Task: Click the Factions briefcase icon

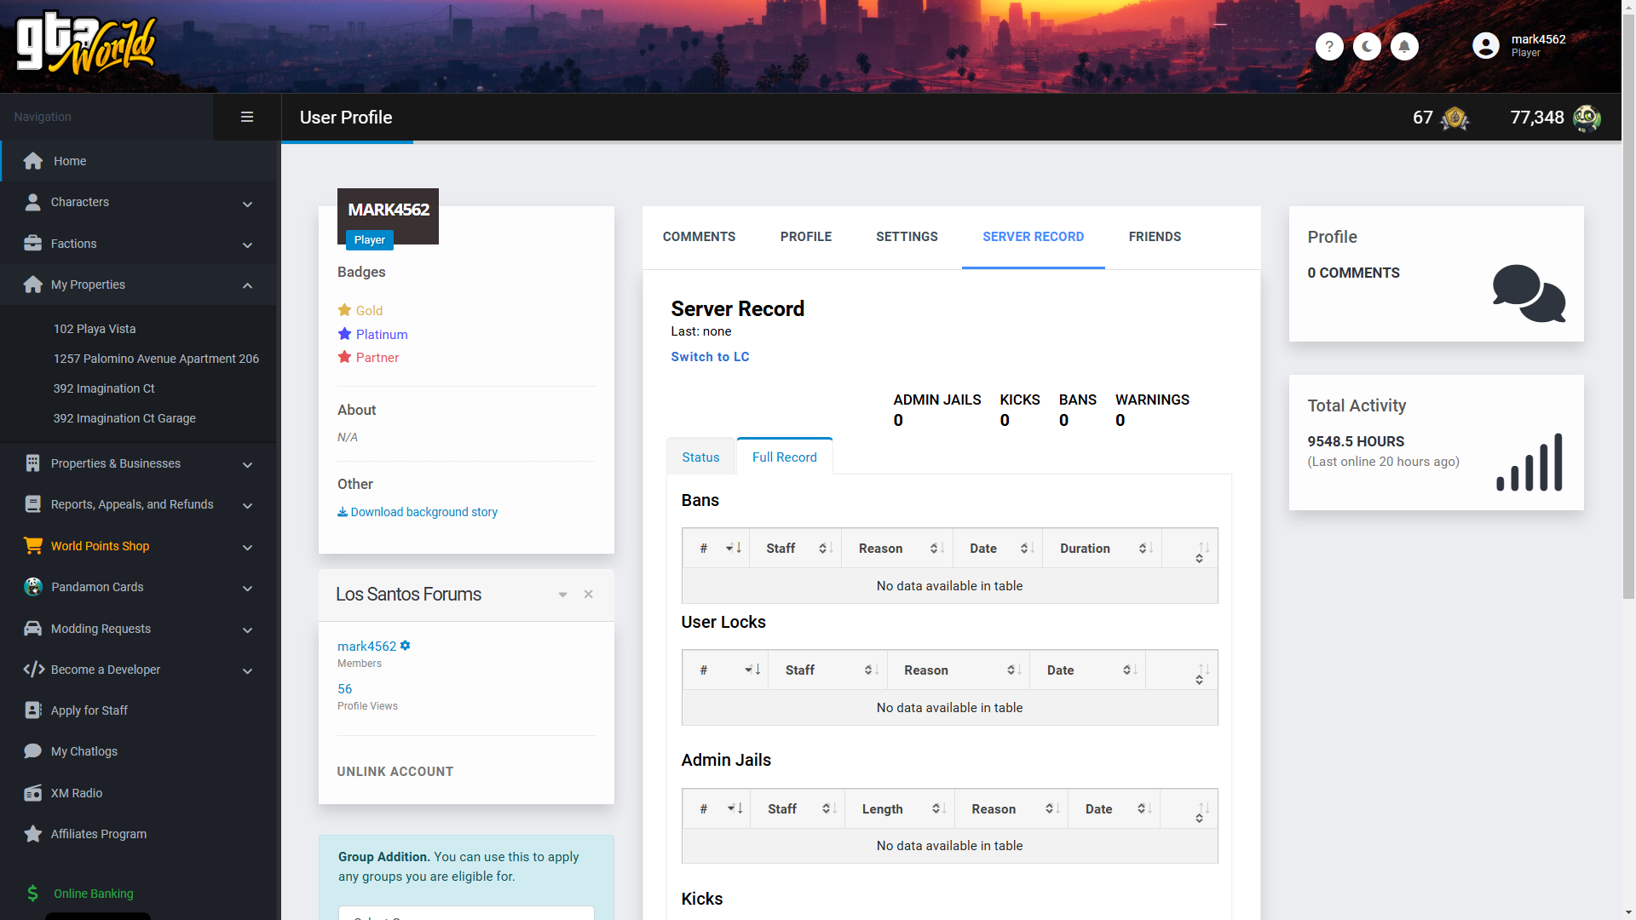Action: coord(32,244)
